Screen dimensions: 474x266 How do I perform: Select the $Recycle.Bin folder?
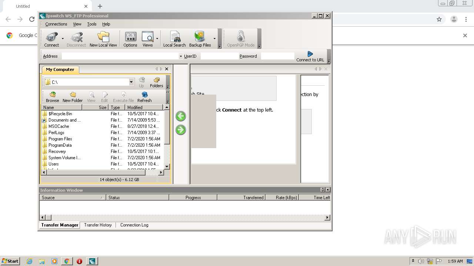point(60,114)
